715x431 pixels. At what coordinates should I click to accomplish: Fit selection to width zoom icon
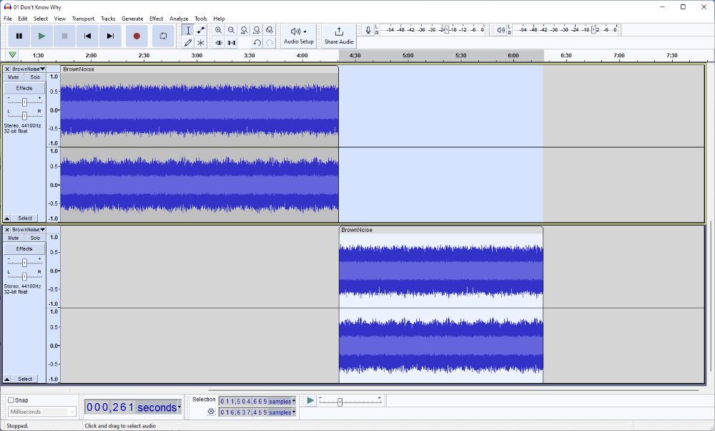pos(244,30)
